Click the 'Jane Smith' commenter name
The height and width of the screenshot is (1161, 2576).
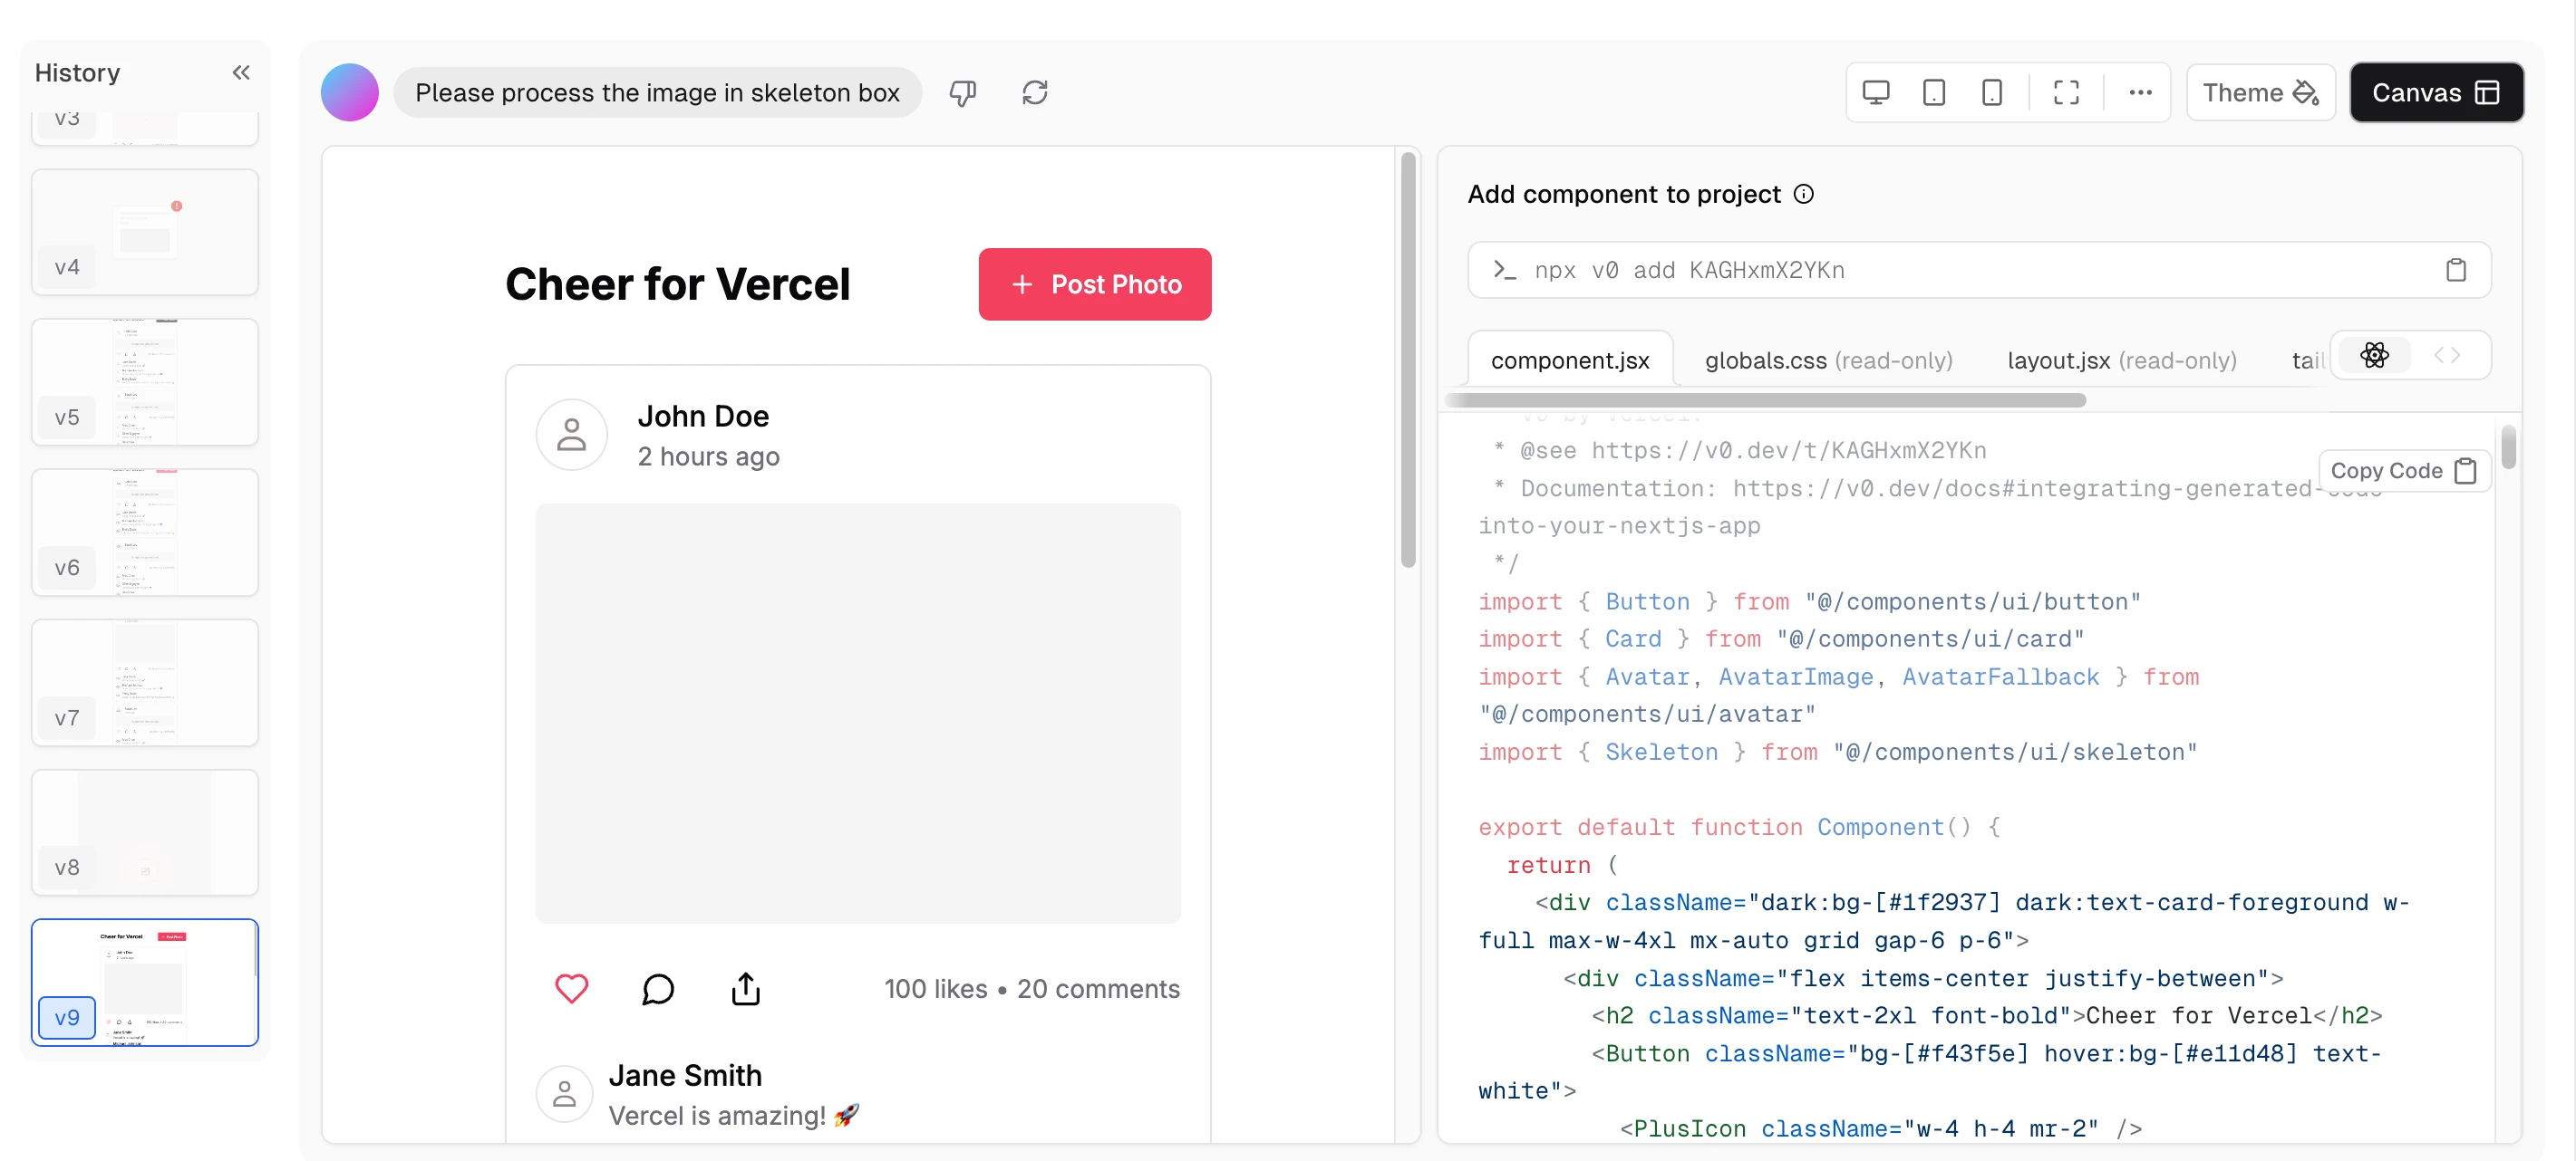[685, 1075]
